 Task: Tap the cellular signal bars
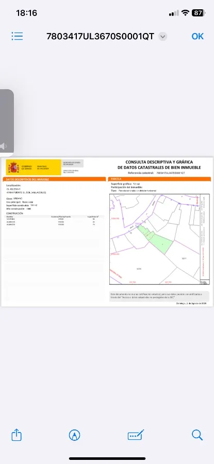coord(174,13)
